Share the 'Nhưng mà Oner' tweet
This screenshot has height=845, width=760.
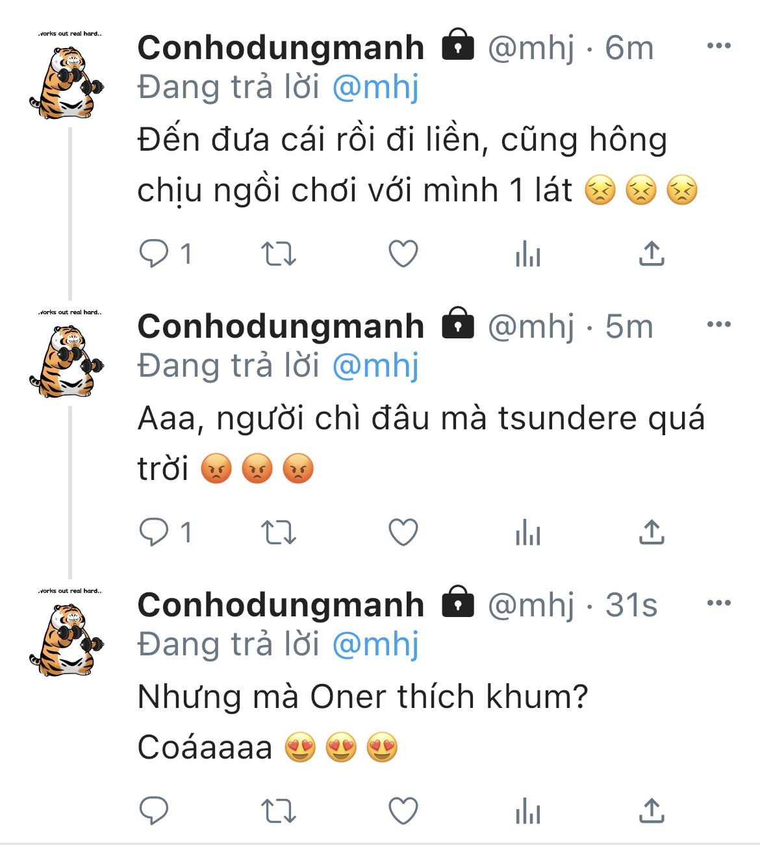(x=652, y=811)
